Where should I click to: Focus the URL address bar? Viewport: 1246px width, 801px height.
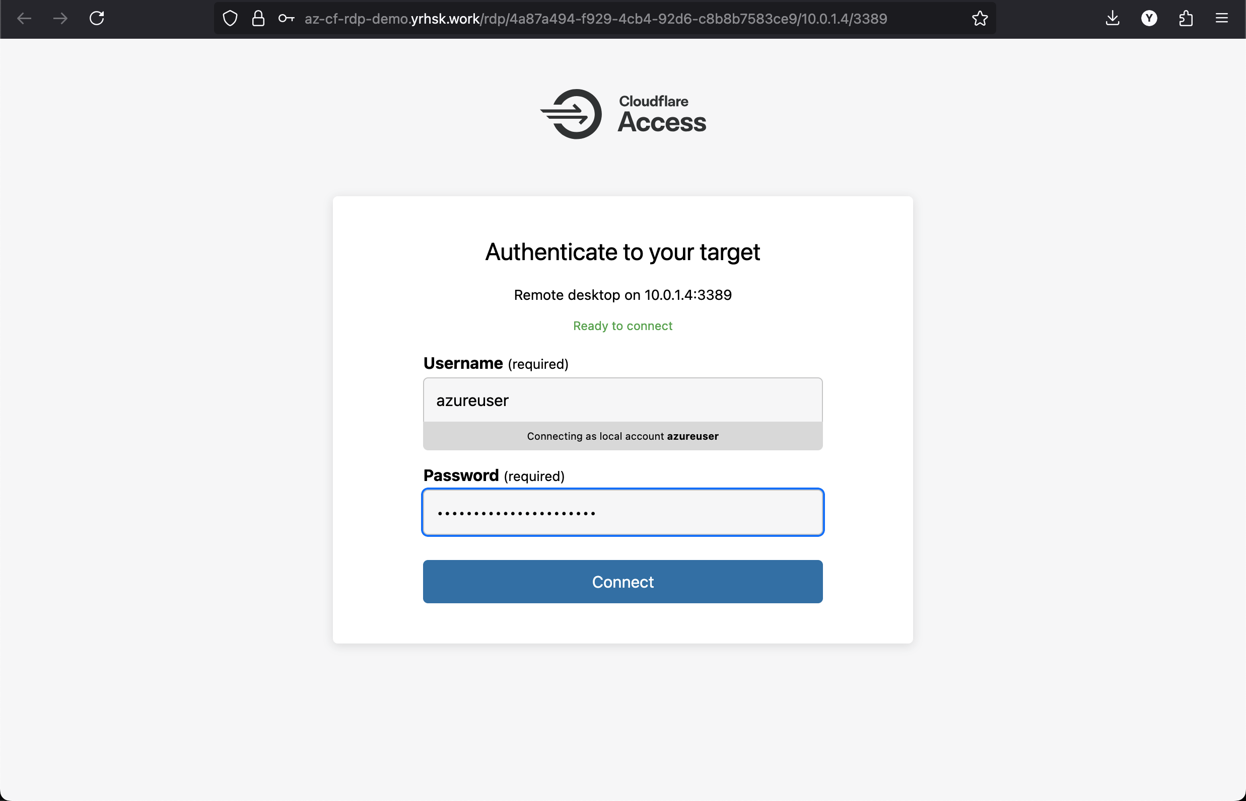(x=596, y=19)
